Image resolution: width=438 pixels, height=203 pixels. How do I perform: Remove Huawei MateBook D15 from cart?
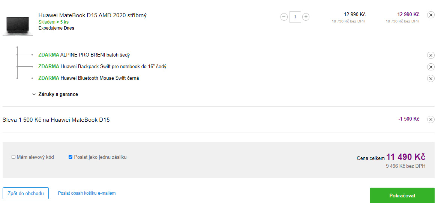[431, 15]
